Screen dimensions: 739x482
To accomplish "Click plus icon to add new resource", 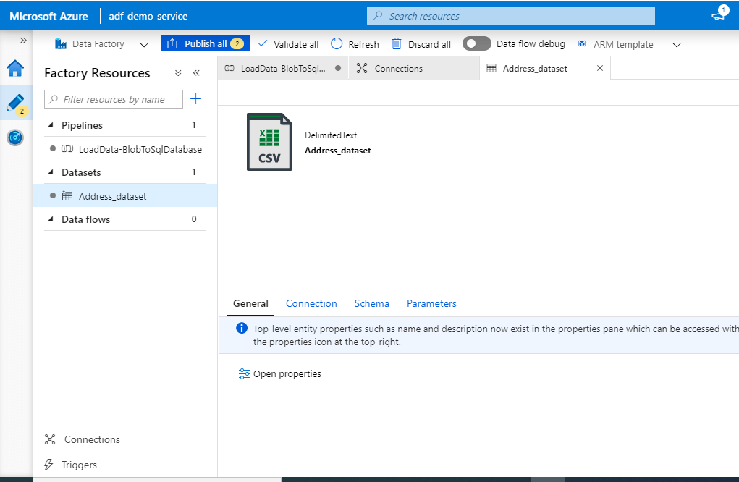I will tap(195, 99).
